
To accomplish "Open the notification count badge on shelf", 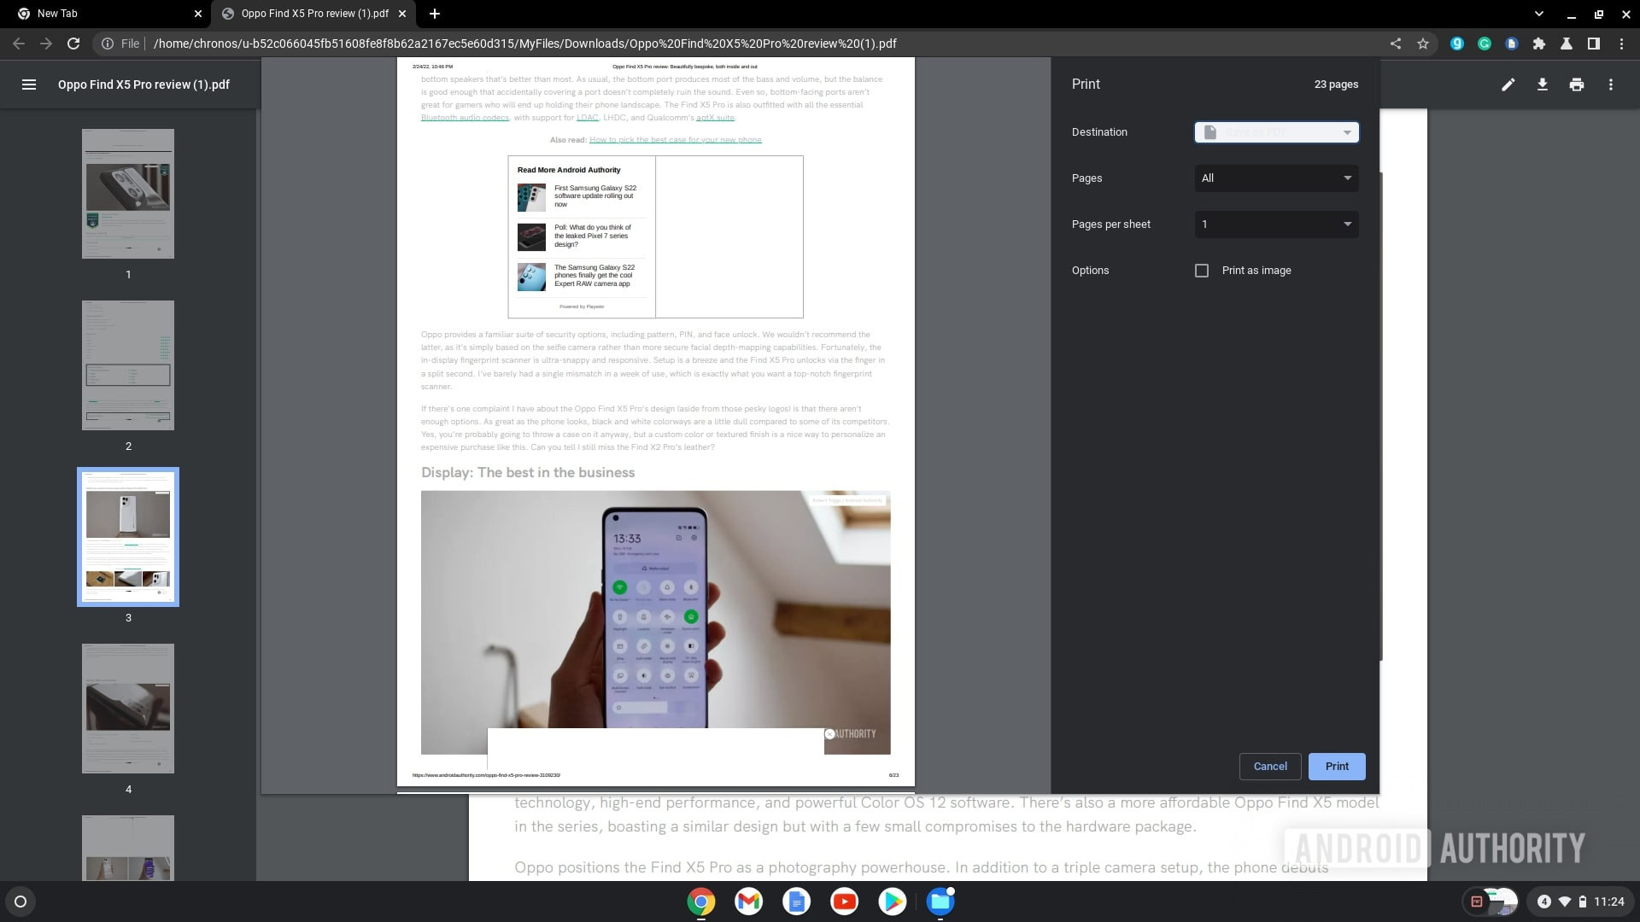I will 1543,902.
